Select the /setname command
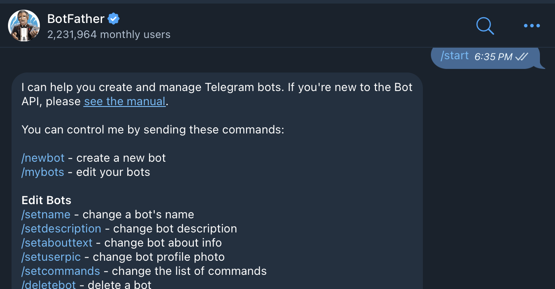The height and width of the screenshot is (289, 555). [x=46, y=214]
